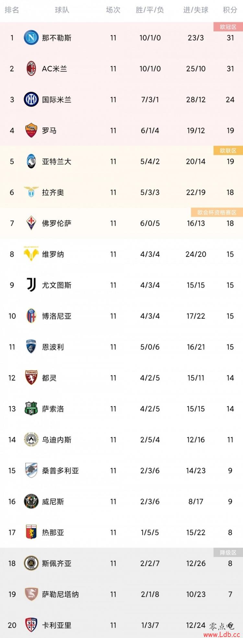Click the Fiorentina purple lily badge
The image size is (243, 638).
(x=31, y=223)
